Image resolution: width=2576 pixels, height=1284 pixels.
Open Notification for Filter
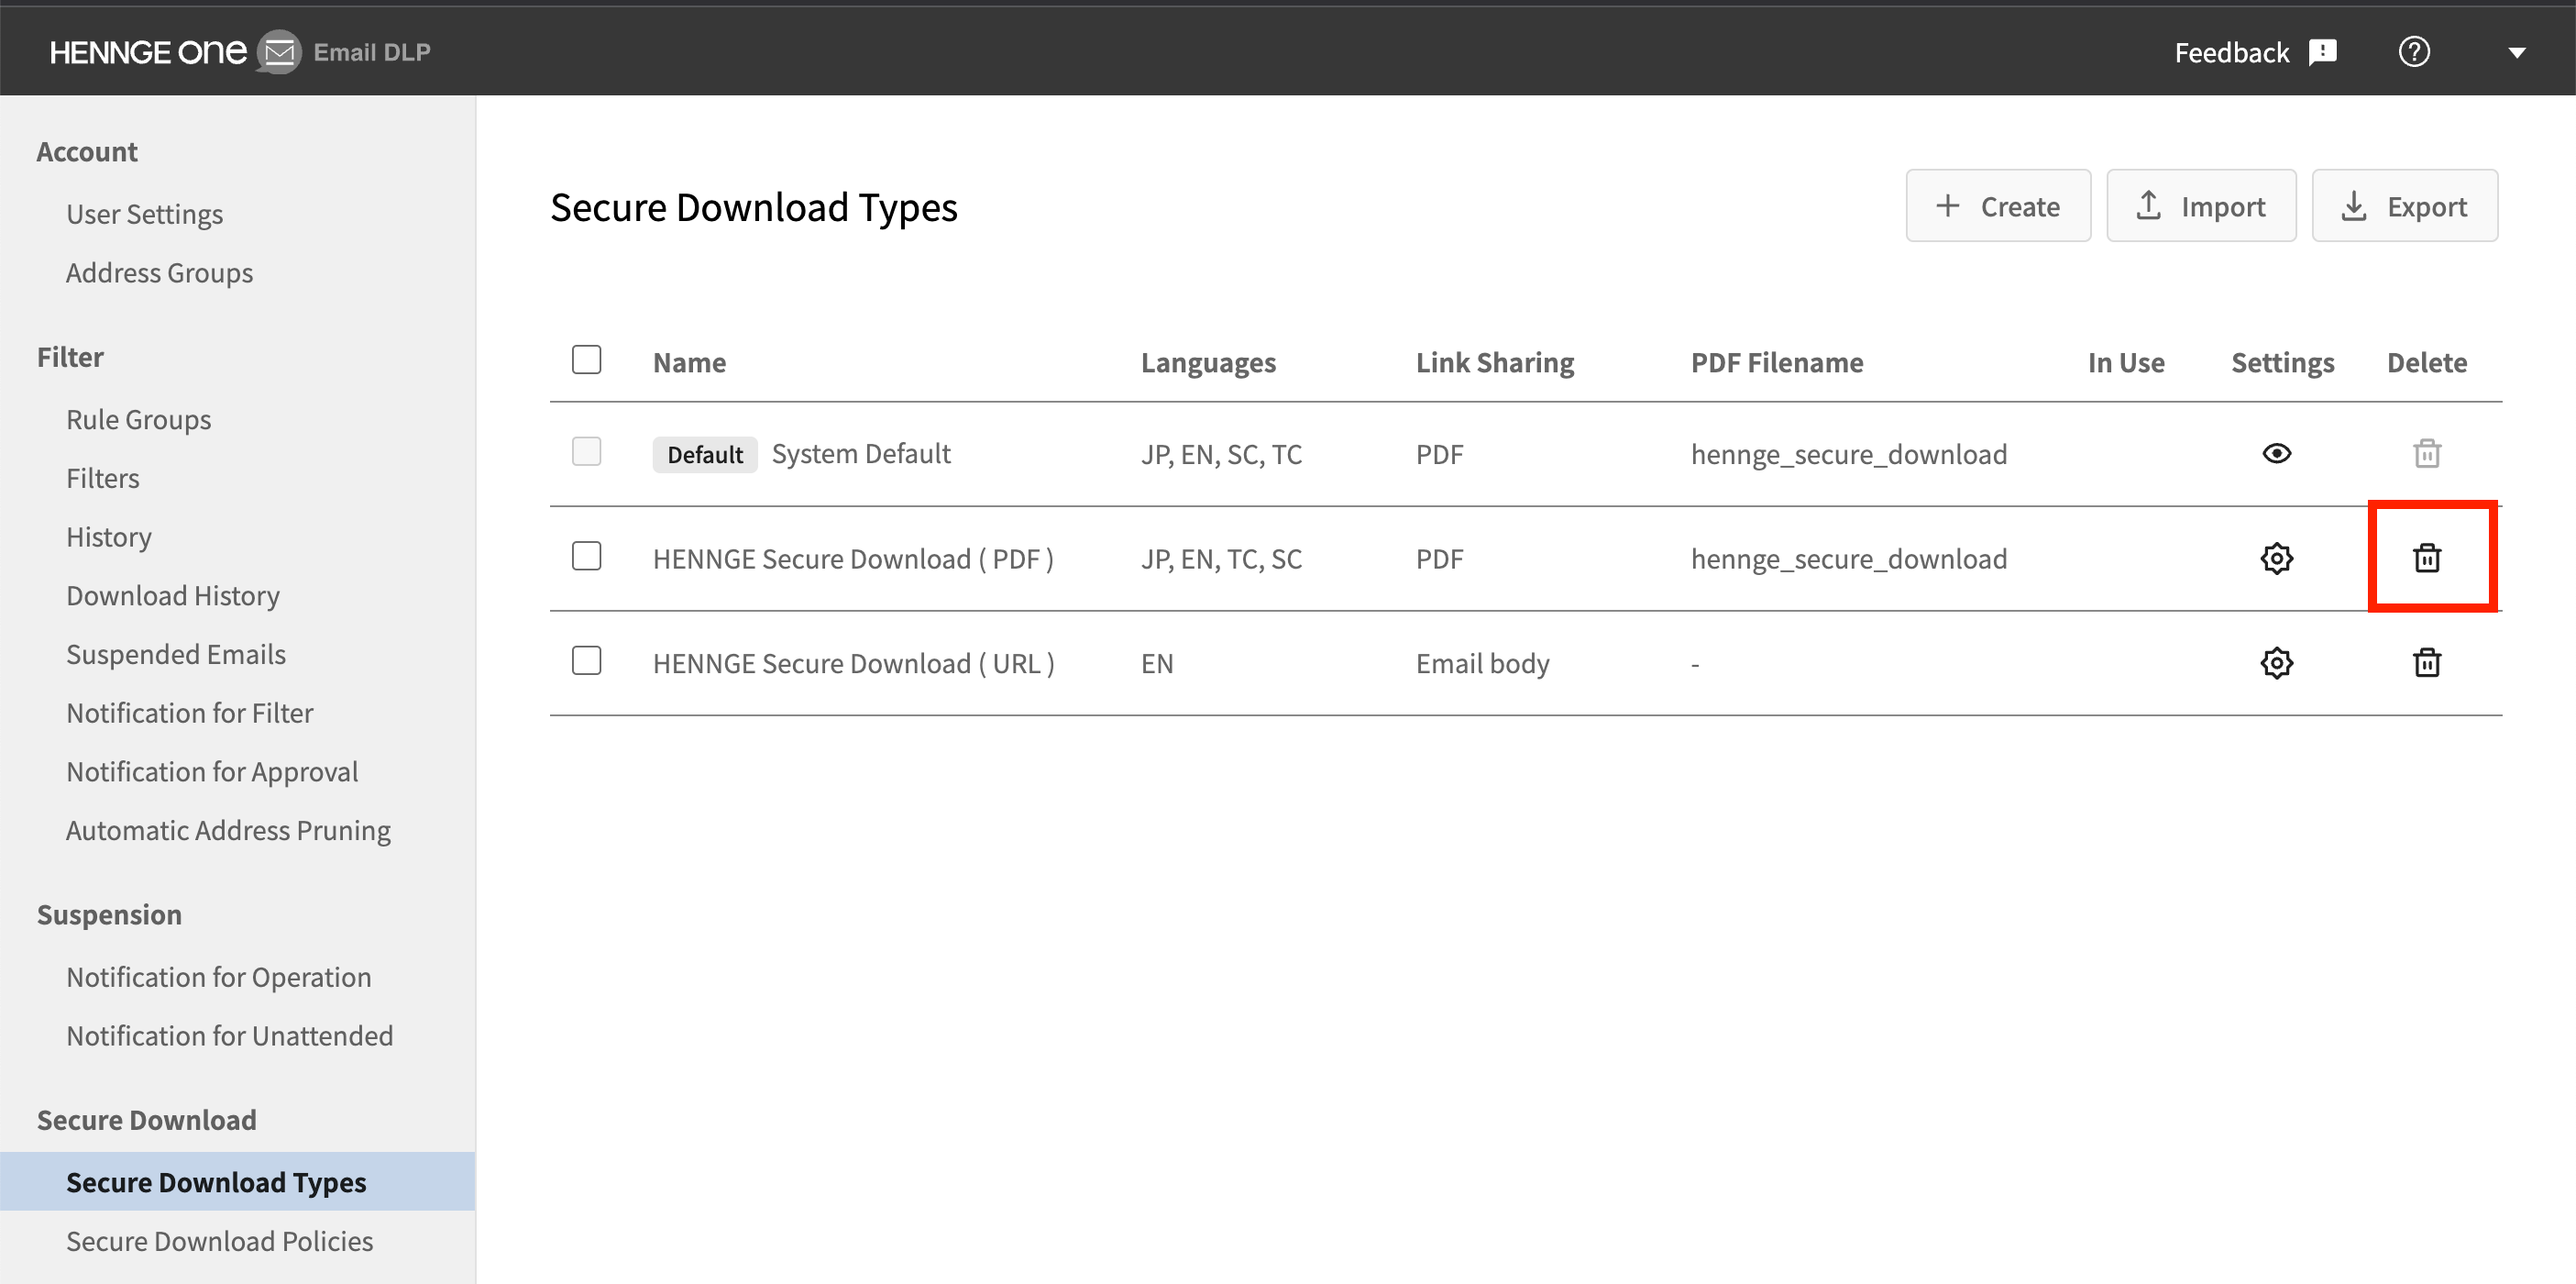[190, 714]
